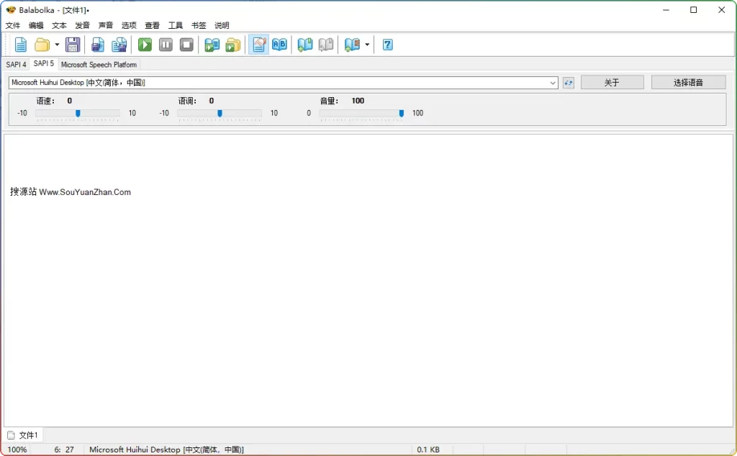Click the 关于 button
The image size is (737, 456).
point(612,83)
